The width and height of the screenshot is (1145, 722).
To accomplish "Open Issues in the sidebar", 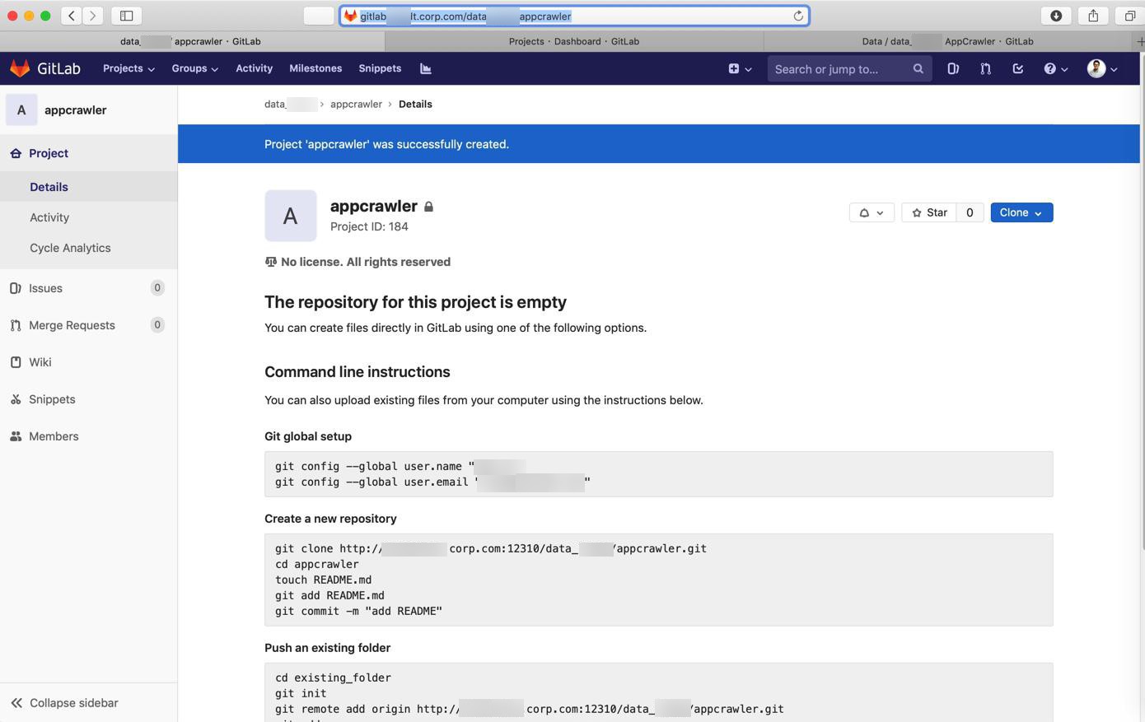I will [88, 288].
